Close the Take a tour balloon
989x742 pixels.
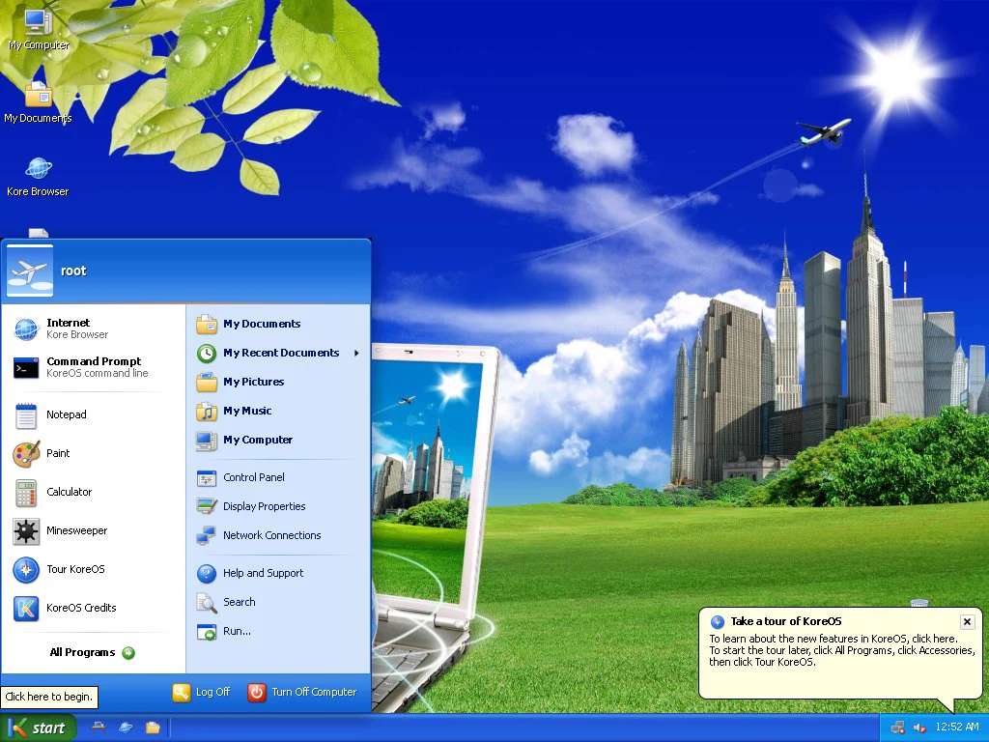(966, 622)
